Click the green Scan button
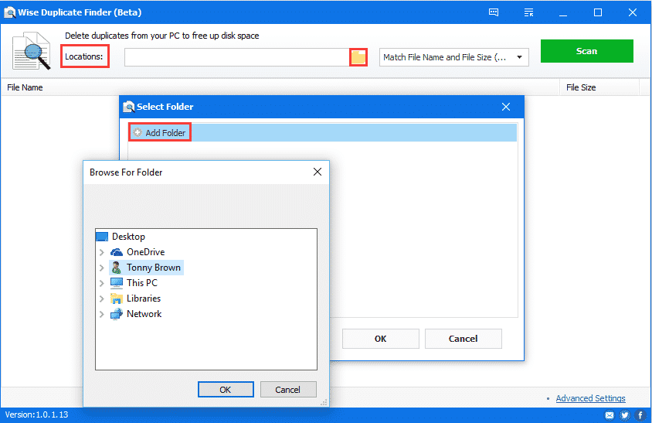 586,51
